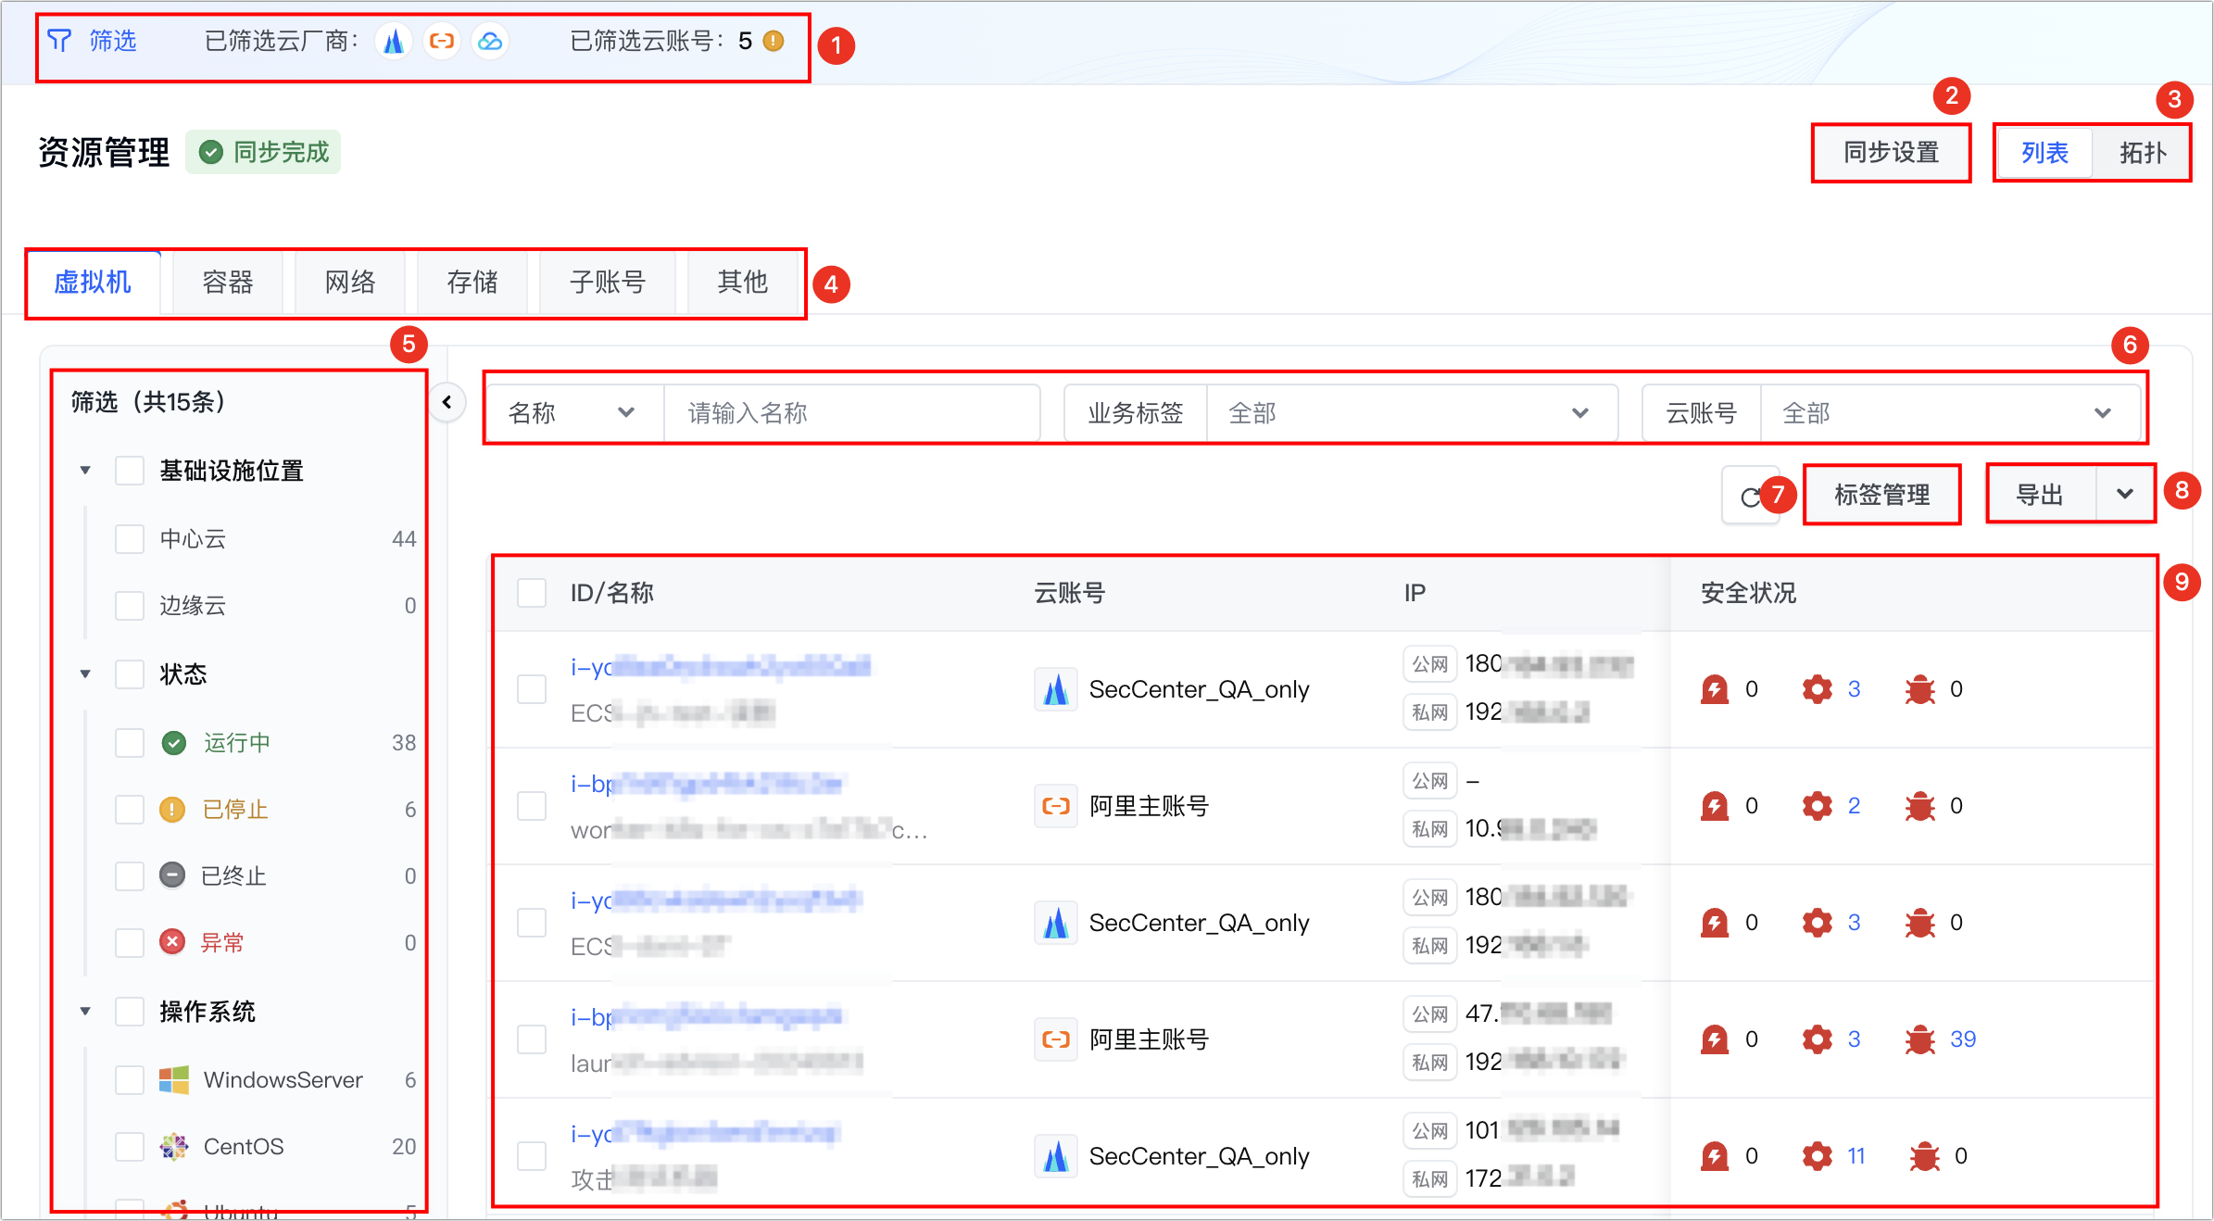
Task: Select all rows via header checkbox
Action: [532, 593]
